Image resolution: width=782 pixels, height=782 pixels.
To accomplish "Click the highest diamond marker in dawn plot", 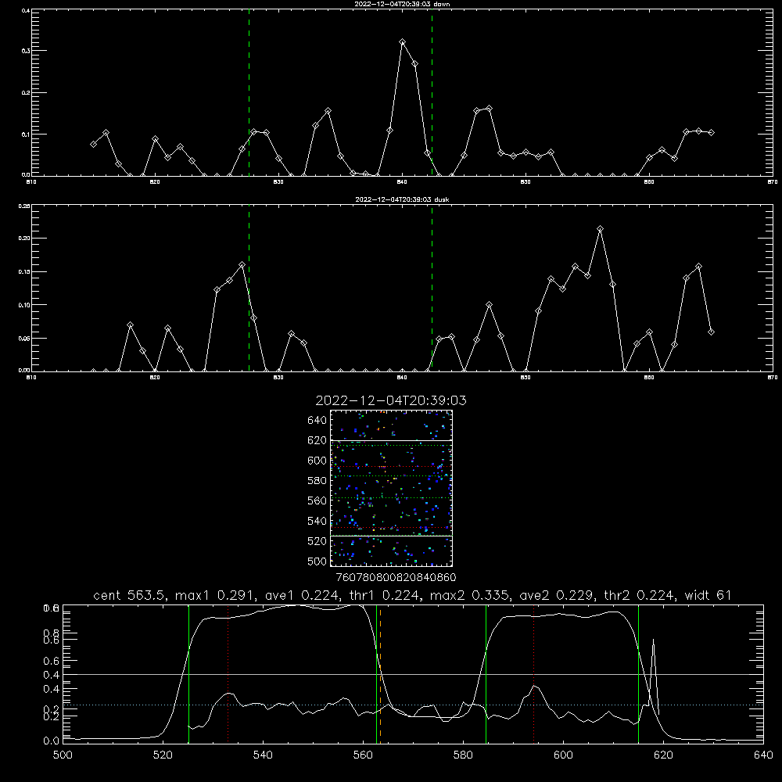I will 403,42.
